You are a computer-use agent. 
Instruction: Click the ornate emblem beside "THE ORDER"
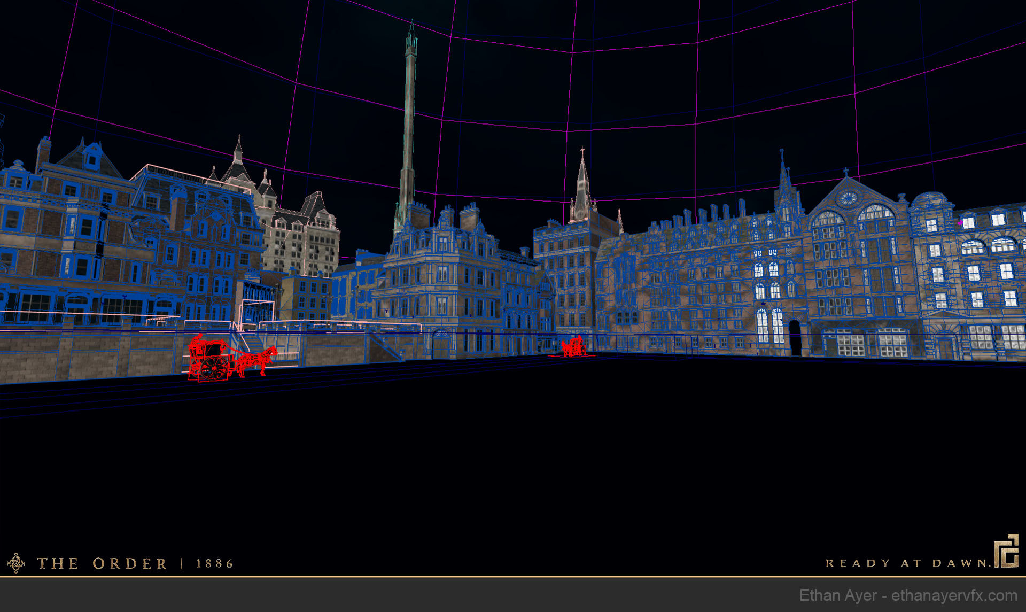(16, 563)
